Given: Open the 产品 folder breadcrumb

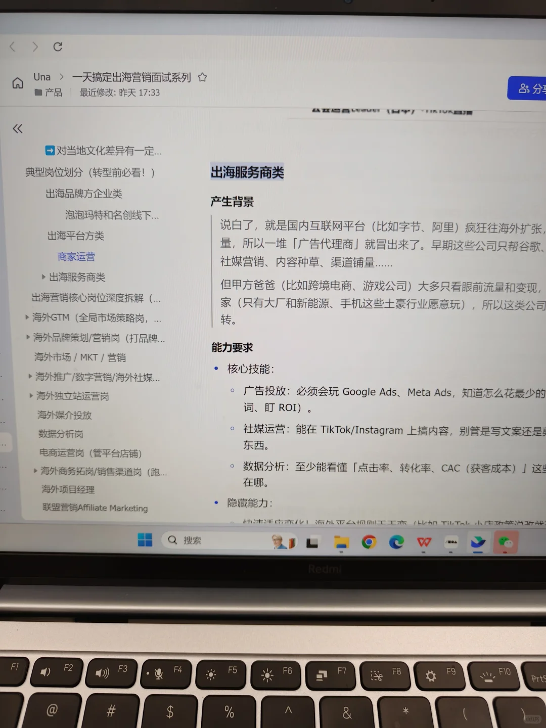Looking at the screenshot, I should 49,93.
